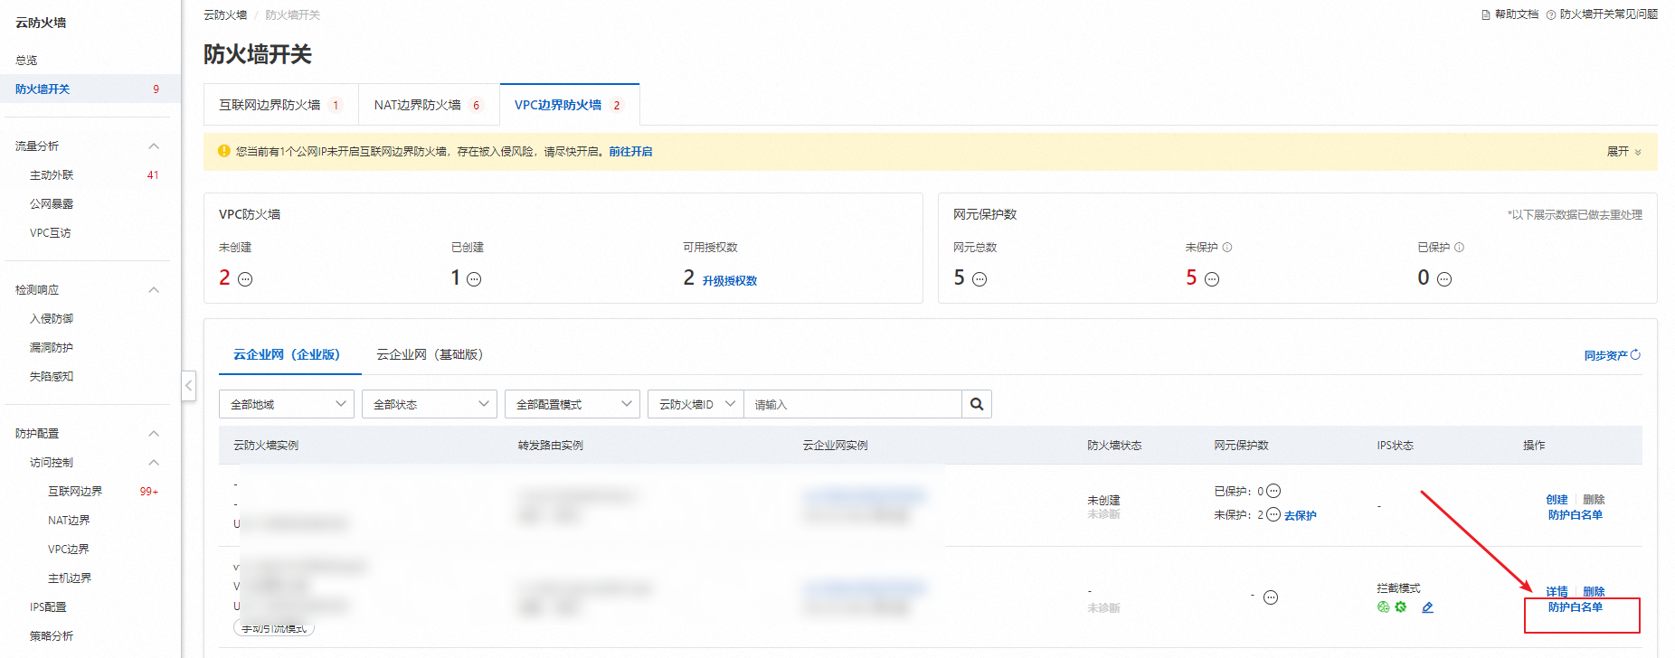Click the edit pencil icon under 拦截模式

point(1427,607)
